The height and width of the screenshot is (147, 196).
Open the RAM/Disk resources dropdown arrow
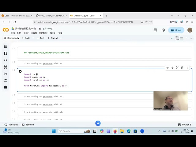pyautogui.click(x=186, y=38)
